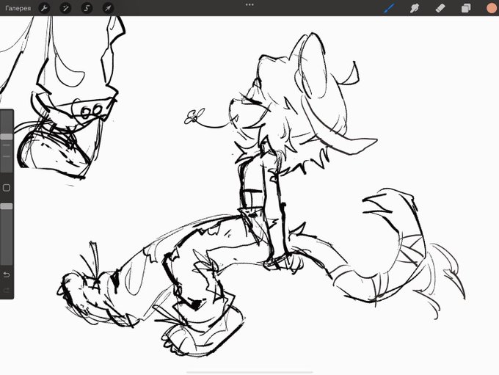This screenshot has height=375, width=499.
Task: Select the Smudge tool
Action: pos(415,8)
